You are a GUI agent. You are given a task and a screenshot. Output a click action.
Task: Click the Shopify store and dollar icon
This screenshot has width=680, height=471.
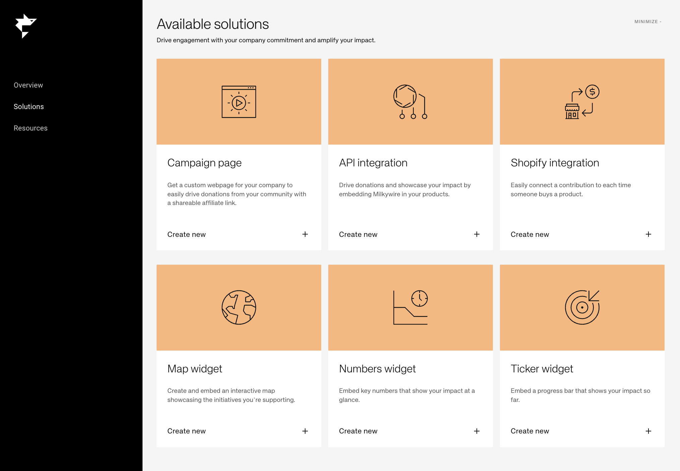tap(582, 102)
